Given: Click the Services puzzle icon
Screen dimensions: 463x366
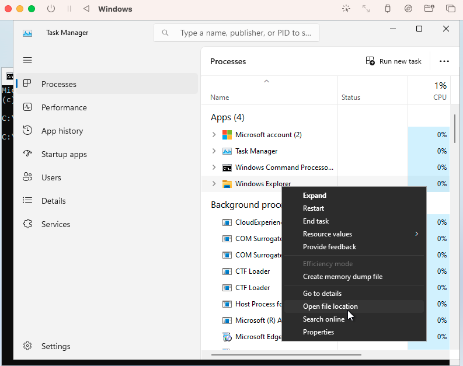Looking at the screenshot, I should point(27,224).
